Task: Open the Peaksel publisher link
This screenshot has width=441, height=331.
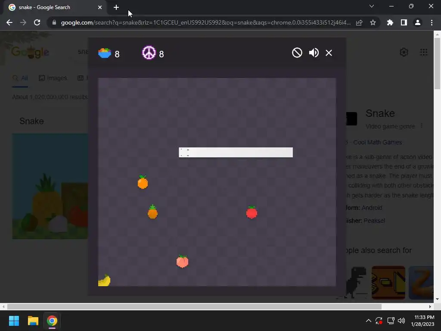Action: click(374, 221)
